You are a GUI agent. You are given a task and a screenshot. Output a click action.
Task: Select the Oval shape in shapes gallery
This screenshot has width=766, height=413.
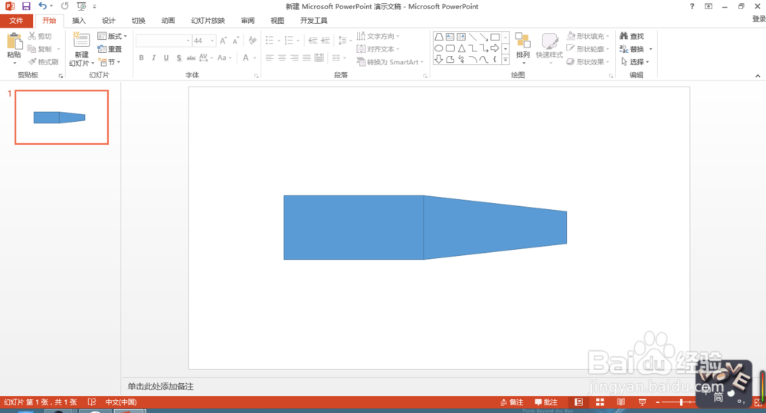tap(439, 48)
